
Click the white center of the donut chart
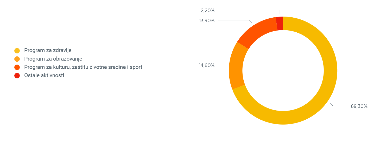[283, 70]
